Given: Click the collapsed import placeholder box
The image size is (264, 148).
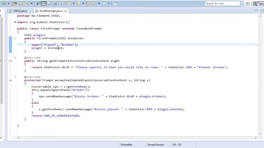Looking at the screenshot, I should tap(69, 22).
